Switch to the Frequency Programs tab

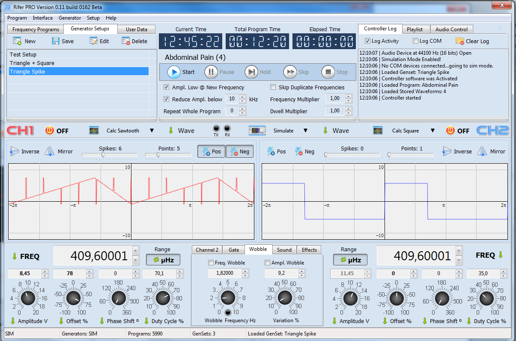point(36,29)
